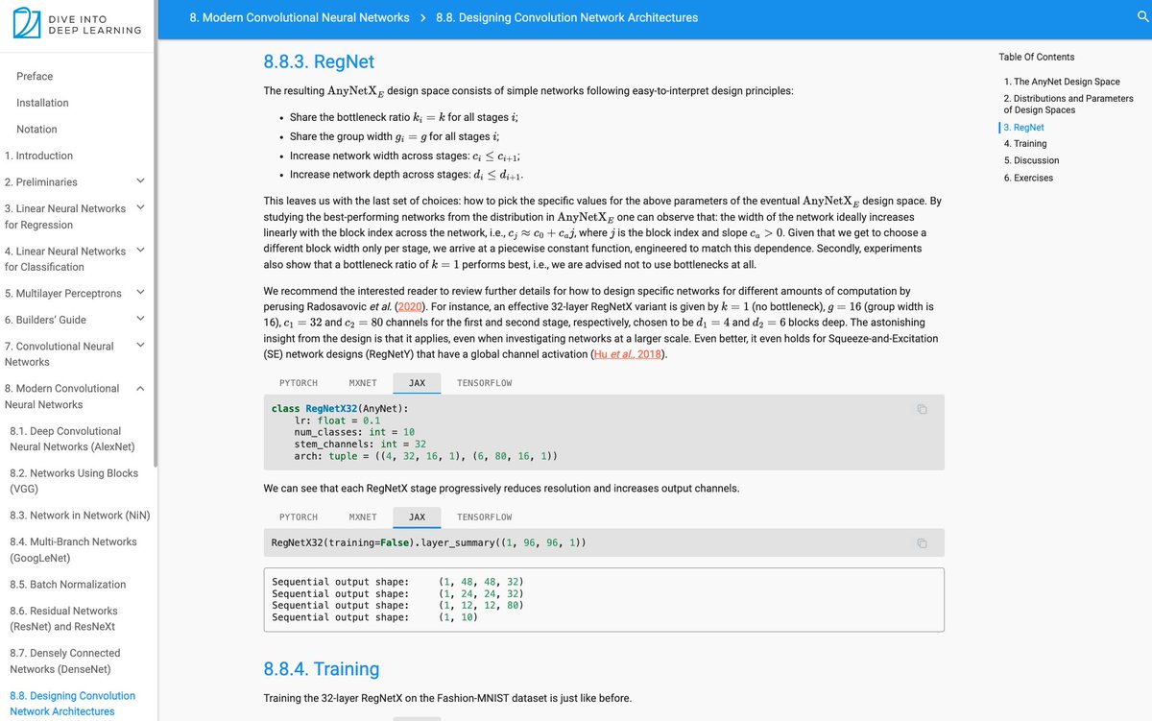Expand the Builders' Guide chevron

pyautogui.click(x=141, y=319)
